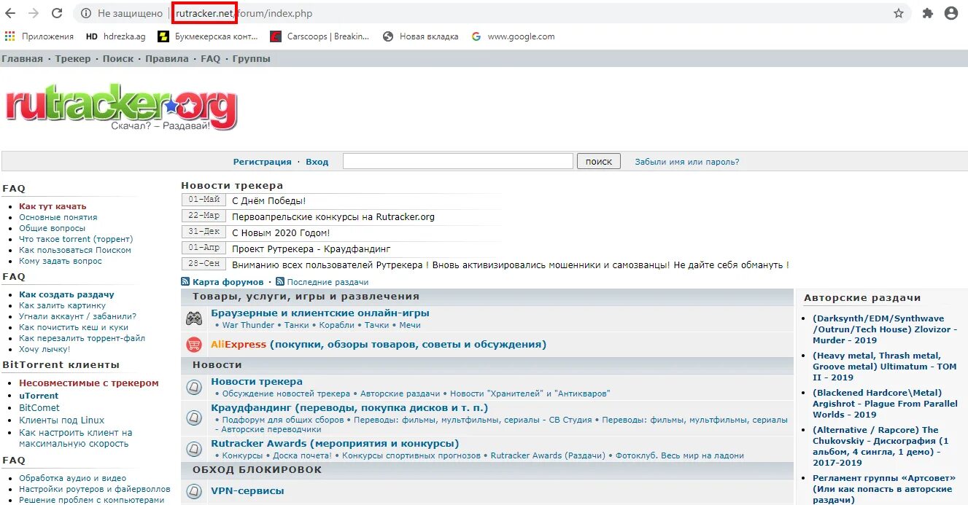Open the Новости трекера forum title link

(x=257, y=382)
